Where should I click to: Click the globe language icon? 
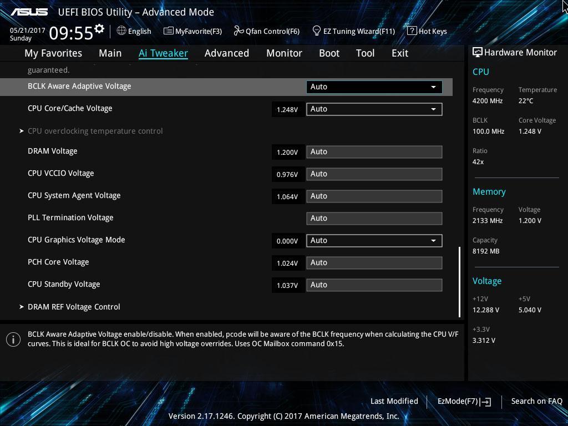pyautogui.click(x=121, y=31)
